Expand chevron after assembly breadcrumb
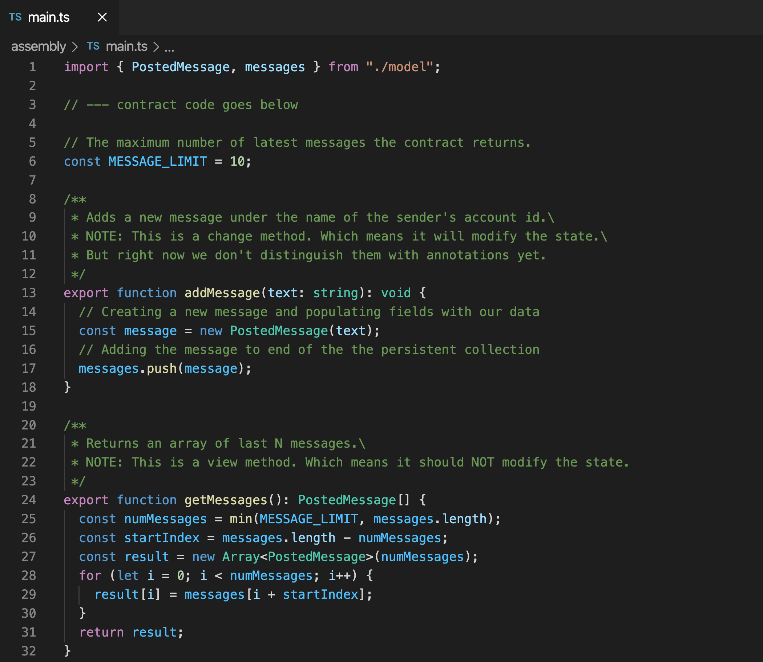The width and height of the screenshot is (763, 662). pos(75,47)
